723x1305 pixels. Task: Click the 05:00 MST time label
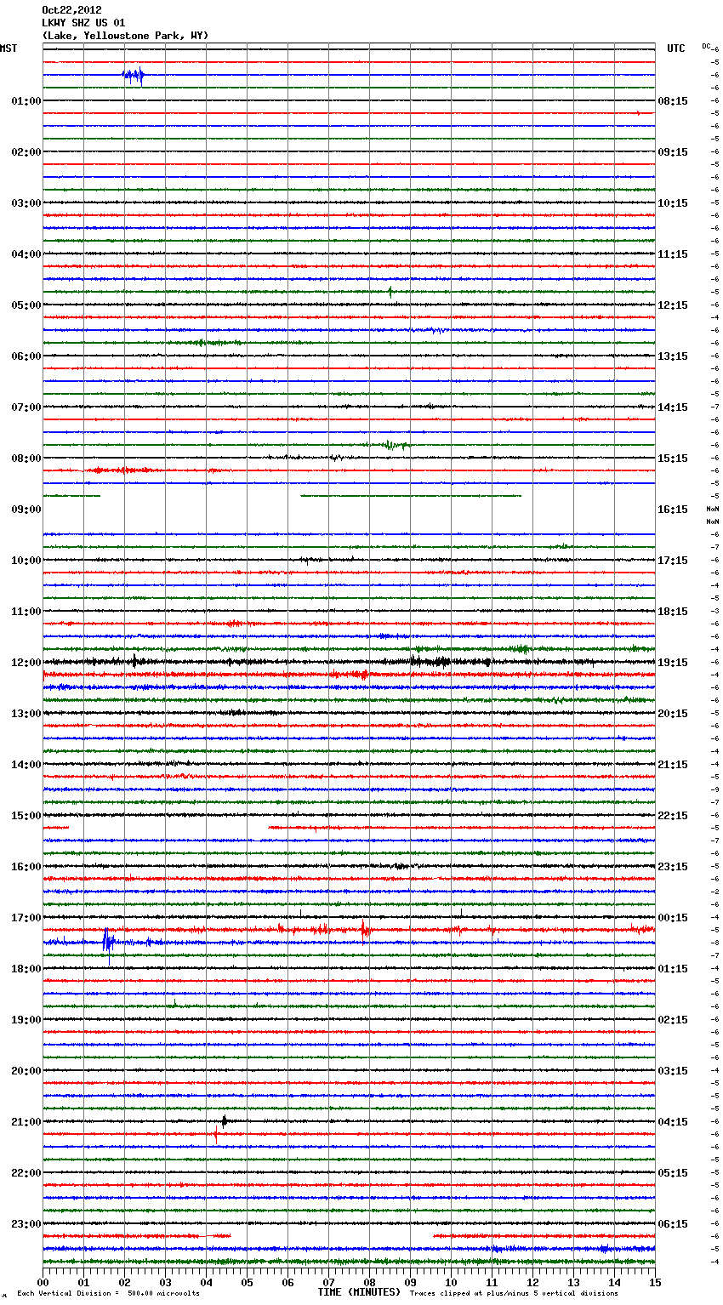26,305
